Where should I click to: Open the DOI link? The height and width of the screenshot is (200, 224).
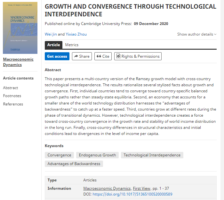click(x=132, y=194)
